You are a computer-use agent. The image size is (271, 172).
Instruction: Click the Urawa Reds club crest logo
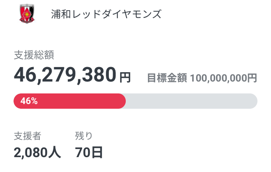point(27,14)
